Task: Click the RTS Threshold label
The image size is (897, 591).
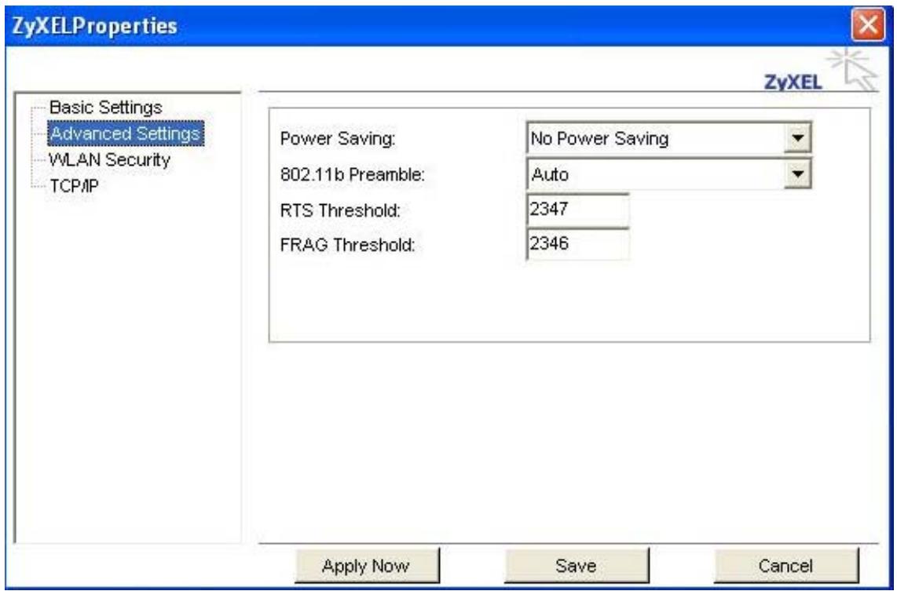Action: (x=340, y=210)
